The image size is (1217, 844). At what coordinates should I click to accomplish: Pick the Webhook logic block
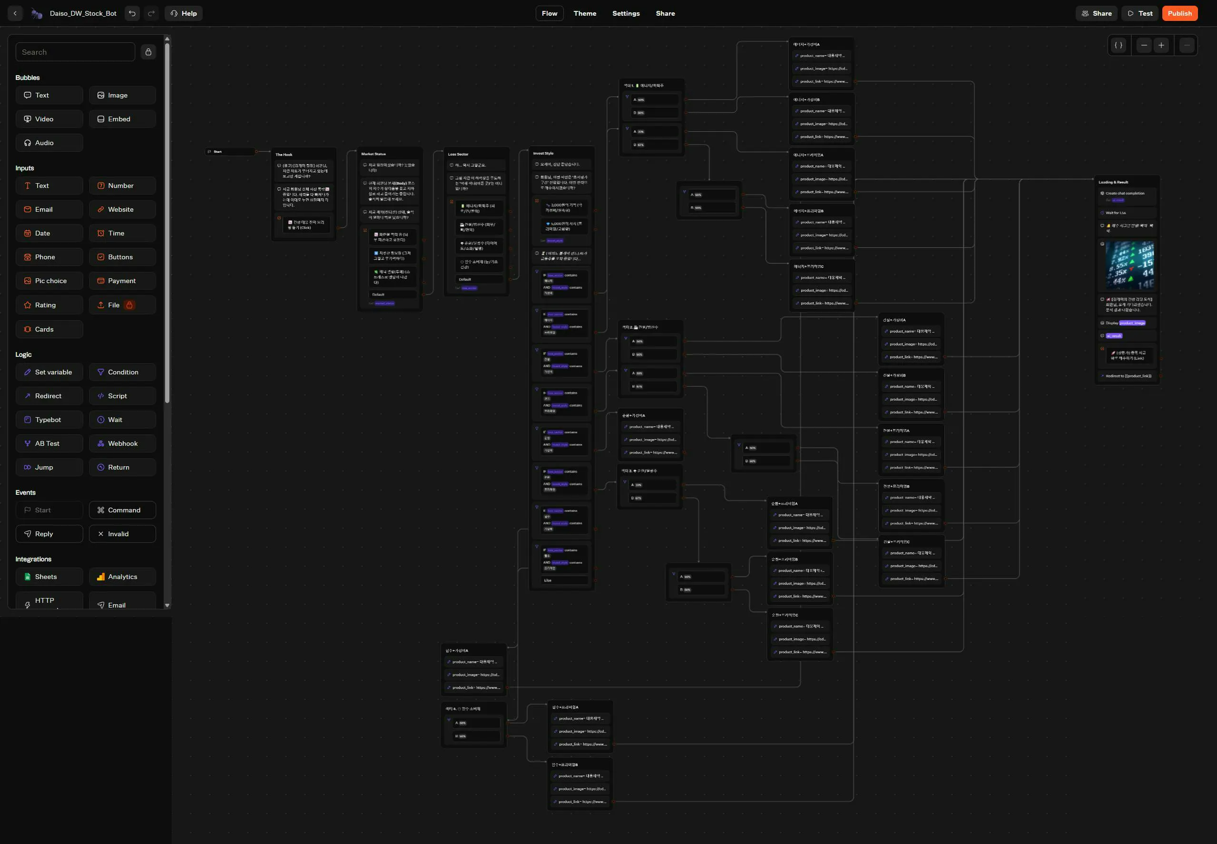[x=122, y=443]
